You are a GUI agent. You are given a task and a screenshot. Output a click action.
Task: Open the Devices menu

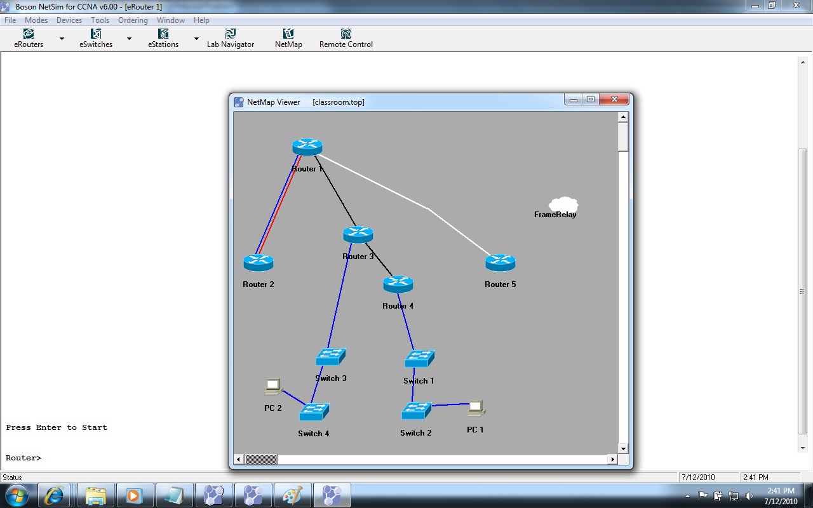(69, 20)
